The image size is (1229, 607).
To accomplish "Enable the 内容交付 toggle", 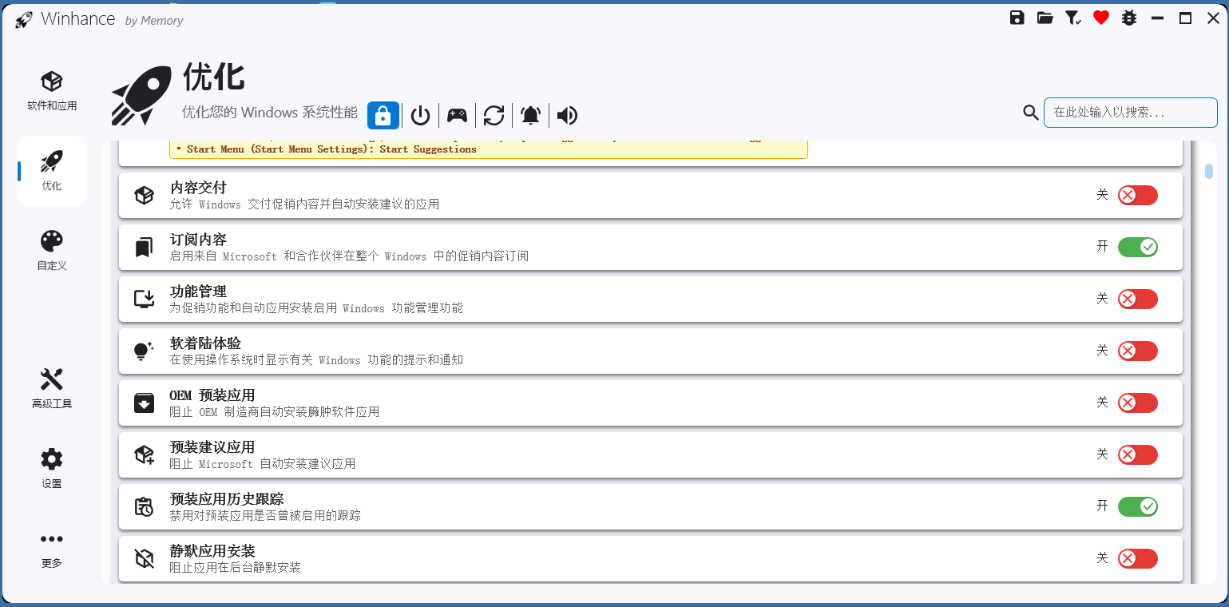I will 1137,196.
